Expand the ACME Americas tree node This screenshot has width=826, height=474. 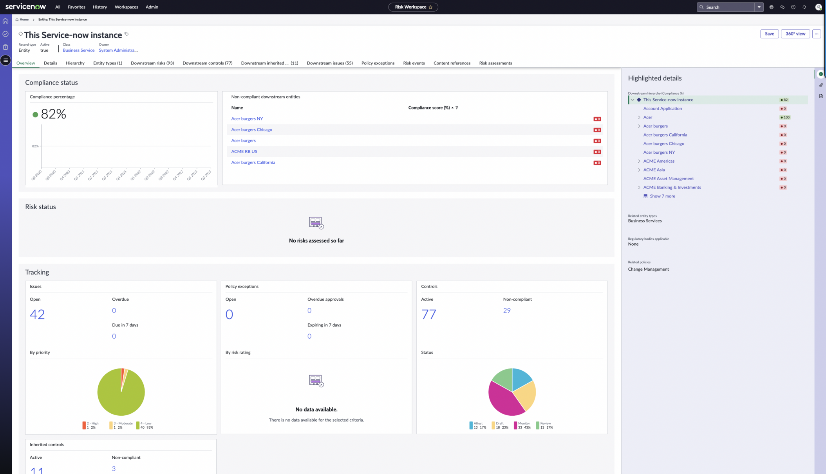pyautogui.click(x=639, y=161)
